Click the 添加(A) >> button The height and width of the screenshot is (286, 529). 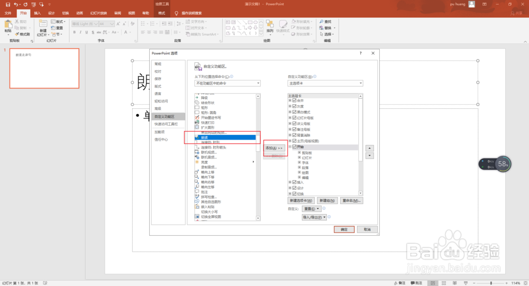[274, 148]
